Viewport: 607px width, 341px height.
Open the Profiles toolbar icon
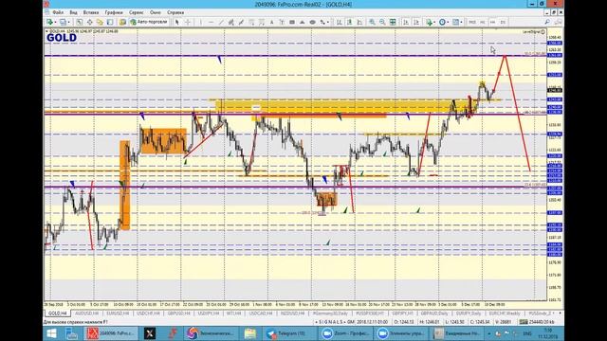[x=63, y=22]
